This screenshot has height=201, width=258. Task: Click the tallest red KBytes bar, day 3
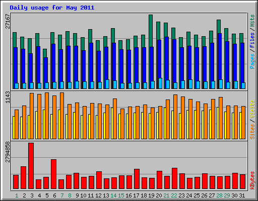[x=31, y=166]
